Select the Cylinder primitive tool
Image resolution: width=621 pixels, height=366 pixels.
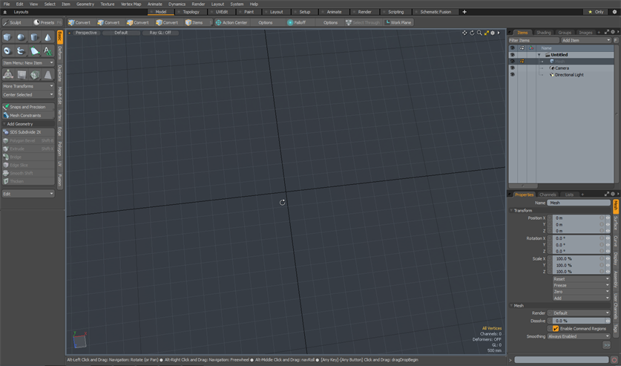pyautogui.click(x=34, y=37)
